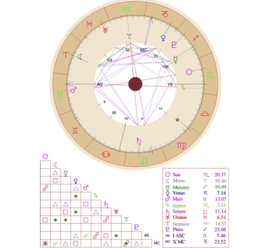Click the 'Mars' name in the positions legend

178,199
